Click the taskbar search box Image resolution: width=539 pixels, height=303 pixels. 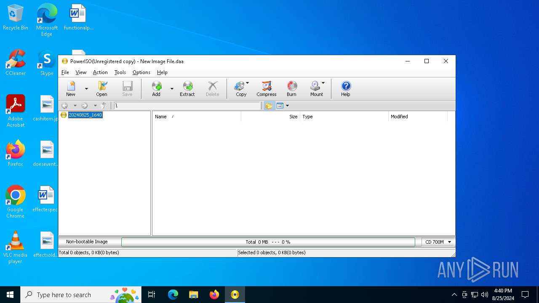81,295
